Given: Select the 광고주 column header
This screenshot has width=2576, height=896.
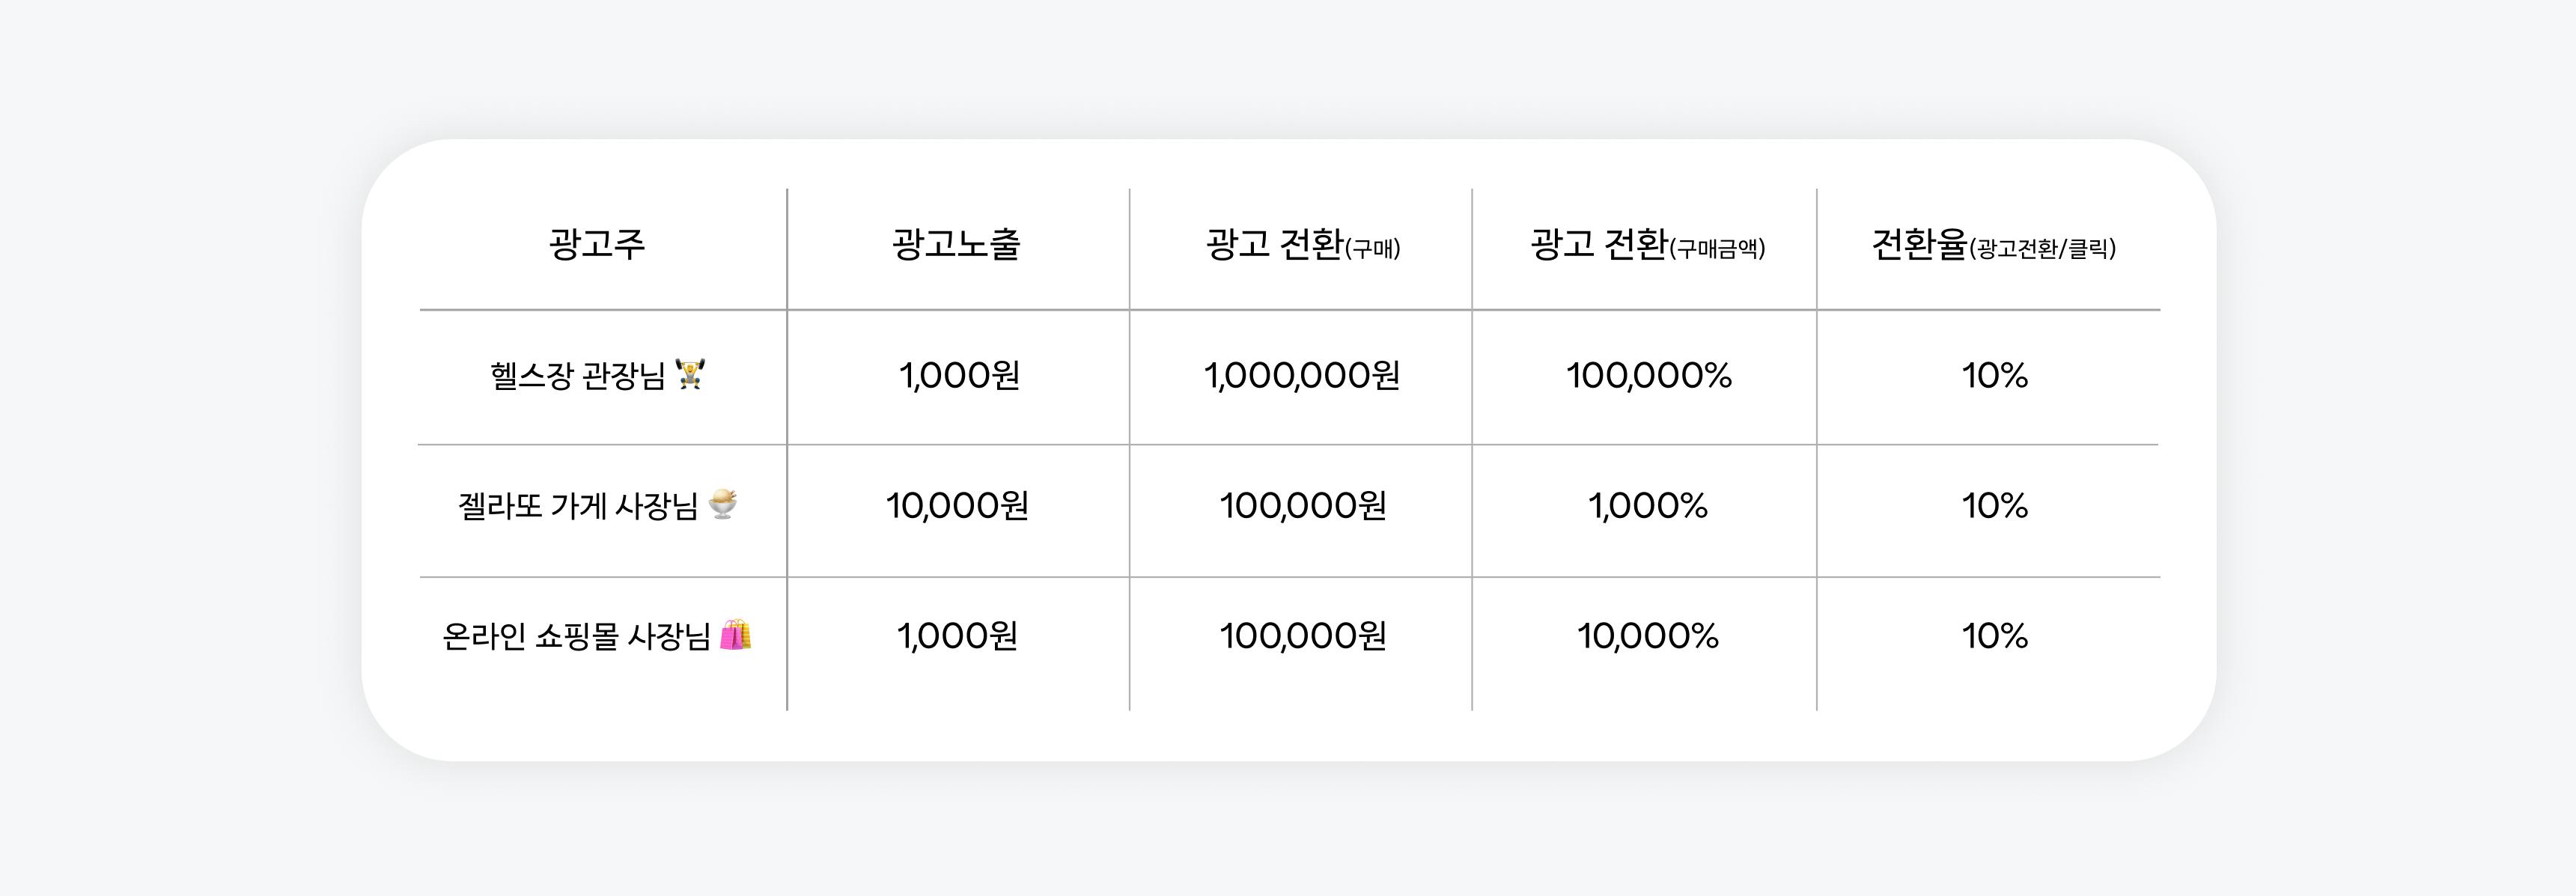Looking at the screenshot, I should pos(597,245).
